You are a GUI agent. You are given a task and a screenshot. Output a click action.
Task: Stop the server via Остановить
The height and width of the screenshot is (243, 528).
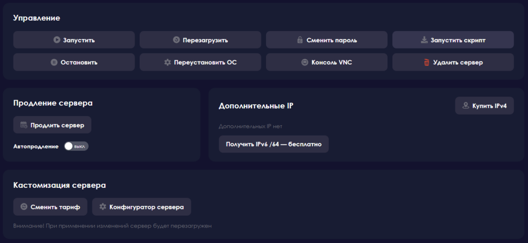pyautogui.click(x=74, y=62)
